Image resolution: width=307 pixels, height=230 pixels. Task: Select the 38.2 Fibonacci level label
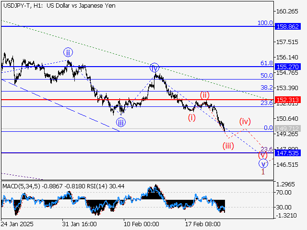point(266,88)
